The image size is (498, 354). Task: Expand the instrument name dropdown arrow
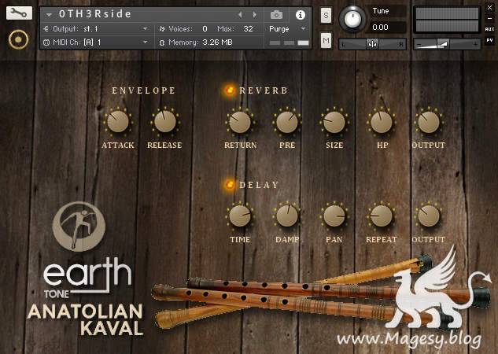point(49,15)
